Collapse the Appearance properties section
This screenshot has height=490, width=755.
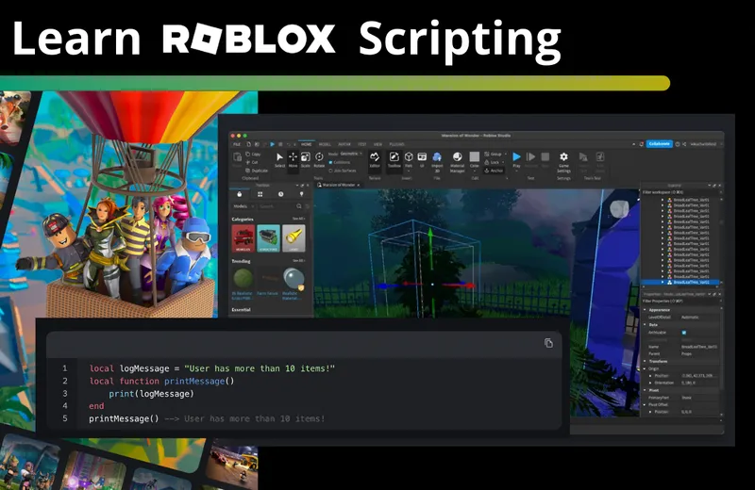click(x=645, y=310)
